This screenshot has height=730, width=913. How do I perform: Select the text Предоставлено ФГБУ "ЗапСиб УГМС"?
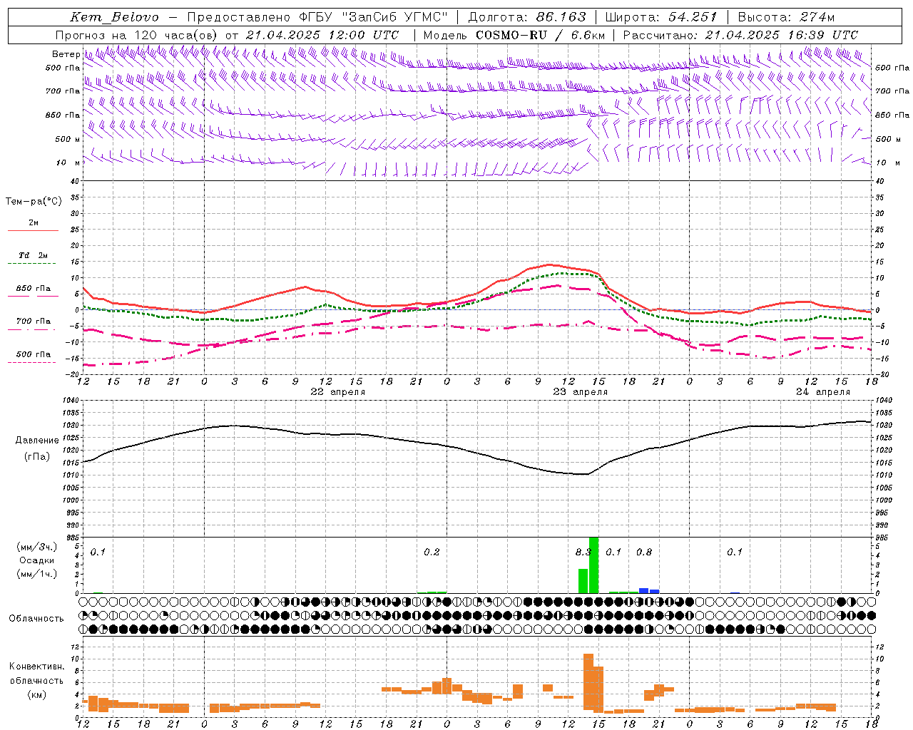tap(317, 17)
